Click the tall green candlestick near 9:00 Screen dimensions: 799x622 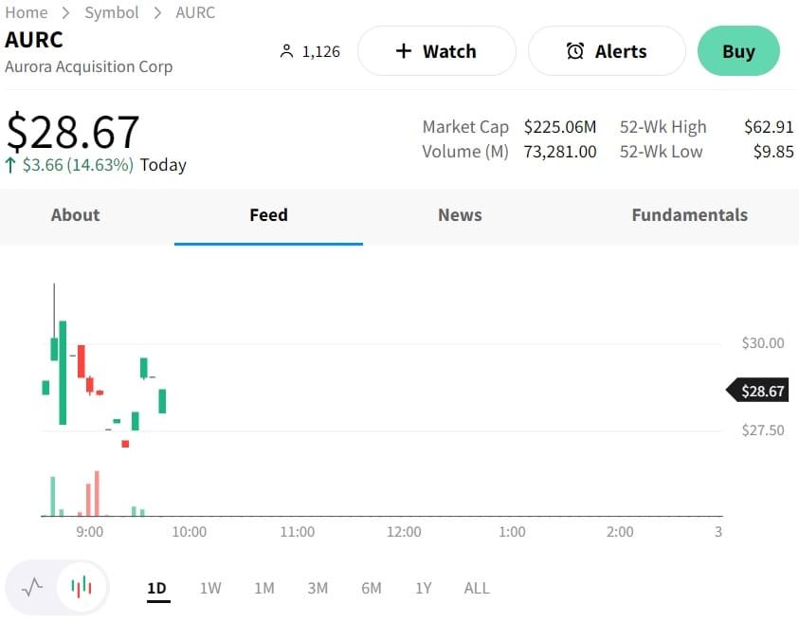pos(63,373)
